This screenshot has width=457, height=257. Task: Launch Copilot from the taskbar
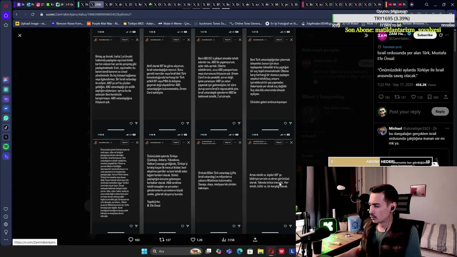[x=219, y=251]
